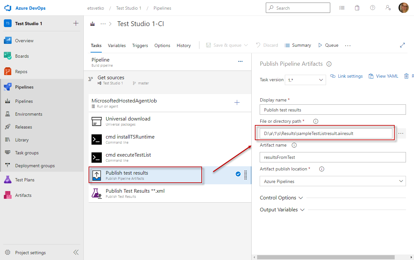This screenshot has width=414, height=260.
Task: Click info icon next to Artifact publish location
Action: 322,169
